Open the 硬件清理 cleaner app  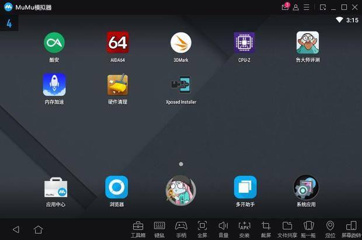click(117, 85)
